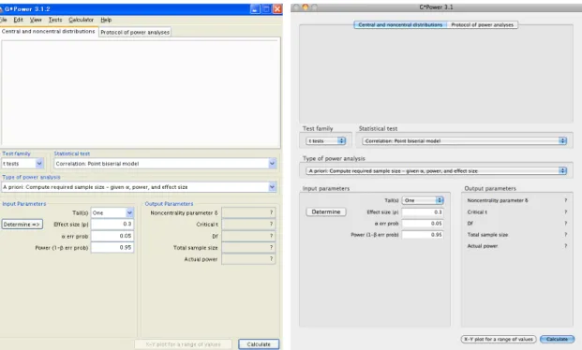This screenshot has height=350, width=582.
Task: Open Mac Tail(s) popup selector
Action: (x=423, y=200)
